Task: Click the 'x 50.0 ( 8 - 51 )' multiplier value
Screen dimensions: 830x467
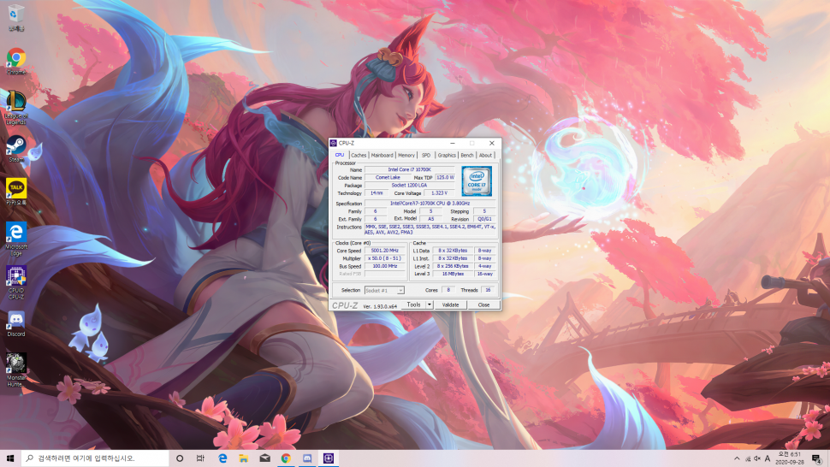Action: (x=385, y=258)
